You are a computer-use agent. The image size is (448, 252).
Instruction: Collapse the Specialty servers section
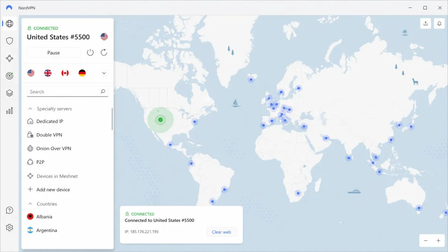[x=31, y=109]
